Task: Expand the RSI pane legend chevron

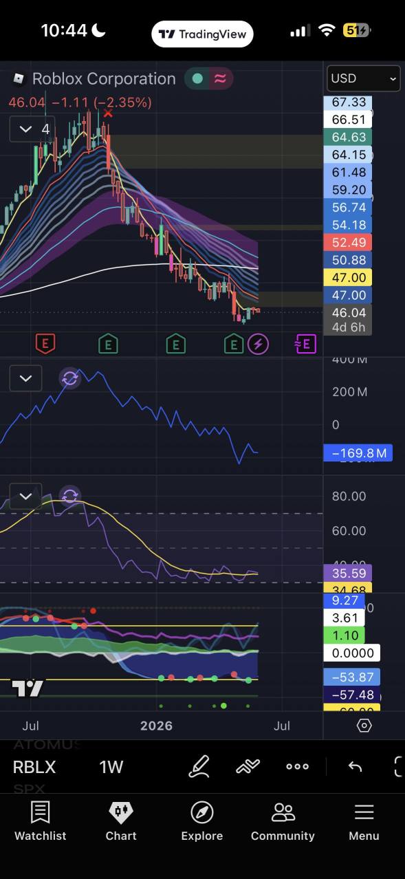Action: point(25,496)
